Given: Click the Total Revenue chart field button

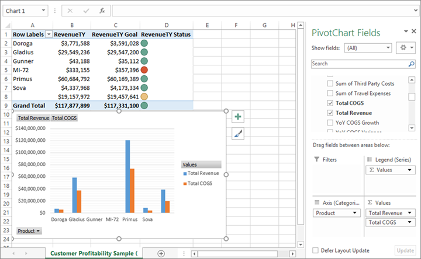Looking at the screenshot, I should pos(33,118).
